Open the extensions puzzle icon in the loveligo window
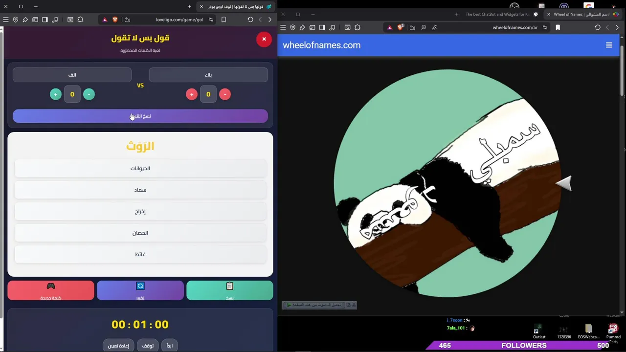The image size is (626, 352). (x=80, y=20)
